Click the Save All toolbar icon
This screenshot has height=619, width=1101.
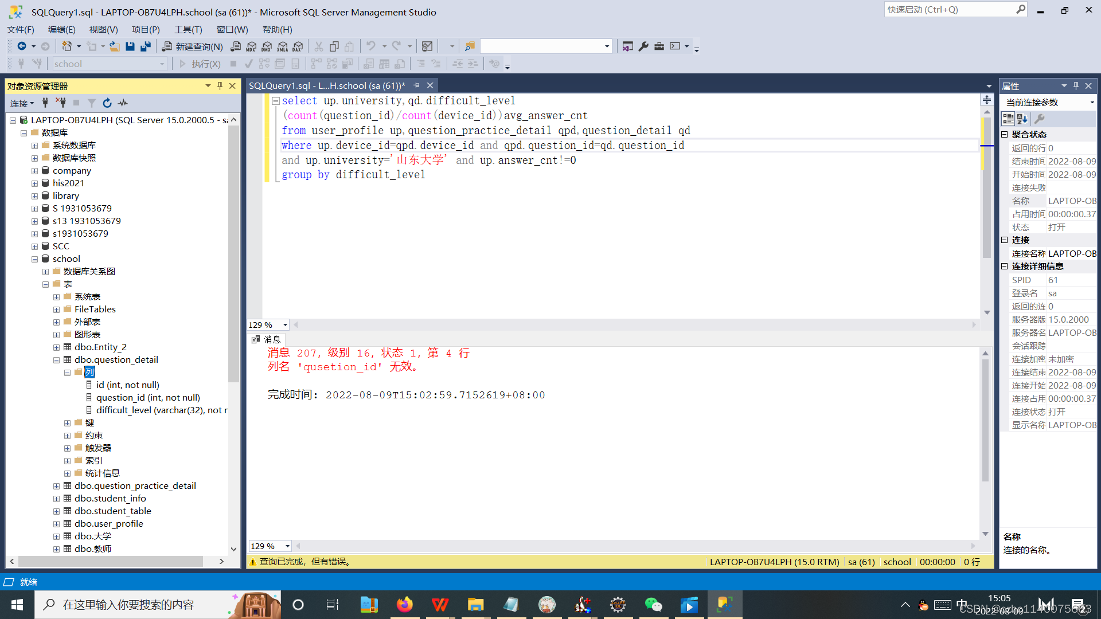pos(146,46)
